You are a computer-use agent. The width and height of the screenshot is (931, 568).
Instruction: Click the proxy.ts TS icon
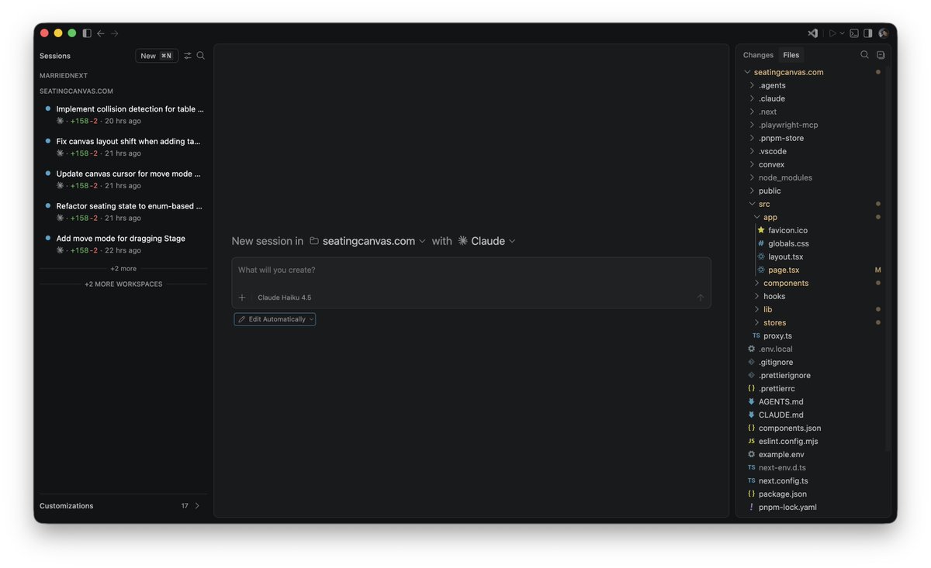click(756, 336)
